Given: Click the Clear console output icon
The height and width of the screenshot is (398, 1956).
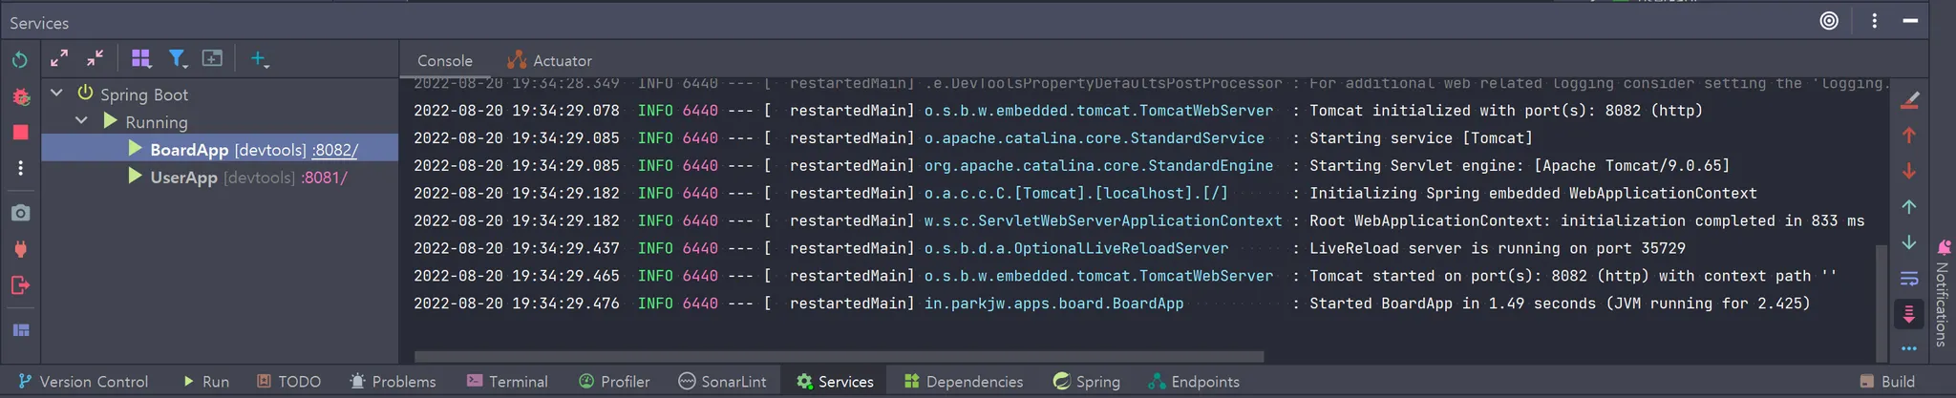Looking at the screenshot, I should pyautogui.click(x=1909, y=99).
